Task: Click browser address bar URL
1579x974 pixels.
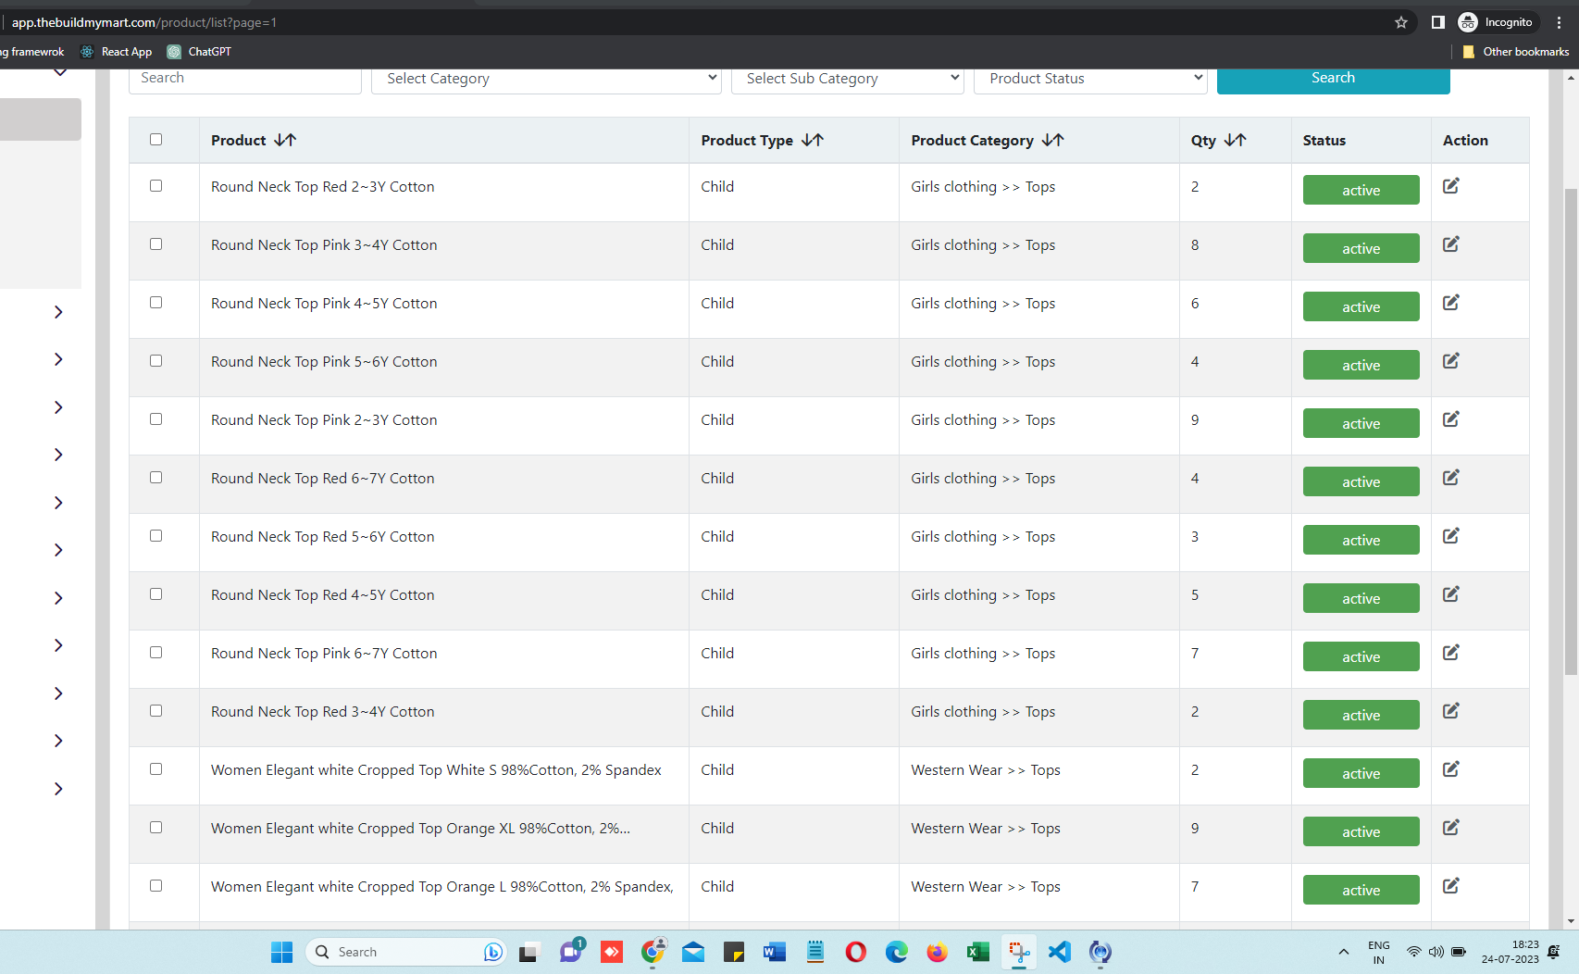Action: pos(144,22)
